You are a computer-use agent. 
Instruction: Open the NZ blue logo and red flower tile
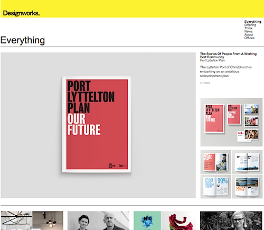[165, 220]
